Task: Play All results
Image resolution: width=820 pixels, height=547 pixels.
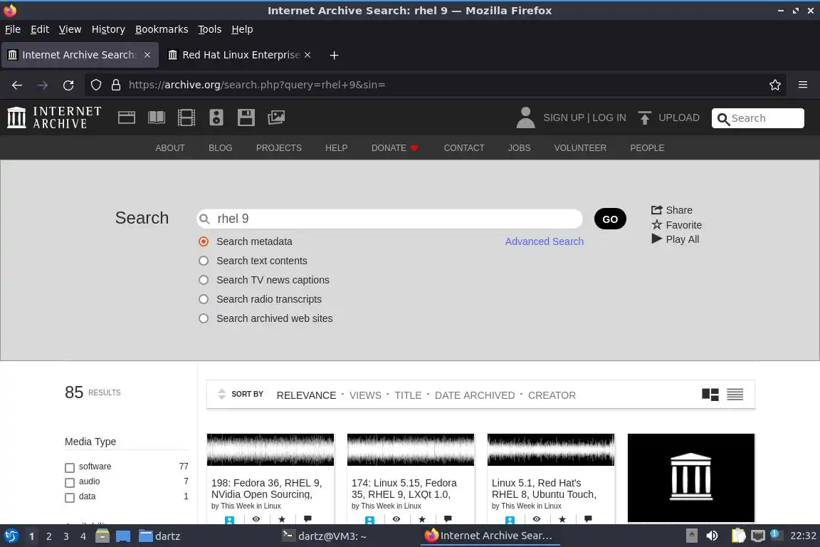Action: (x=675, y=239)
